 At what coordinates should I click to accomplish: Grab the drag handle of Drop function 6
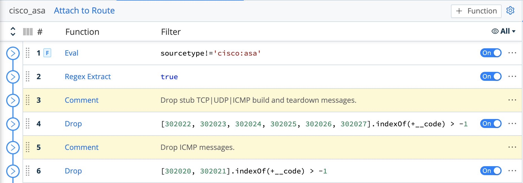pyautogui.click(x=28, y=171)
